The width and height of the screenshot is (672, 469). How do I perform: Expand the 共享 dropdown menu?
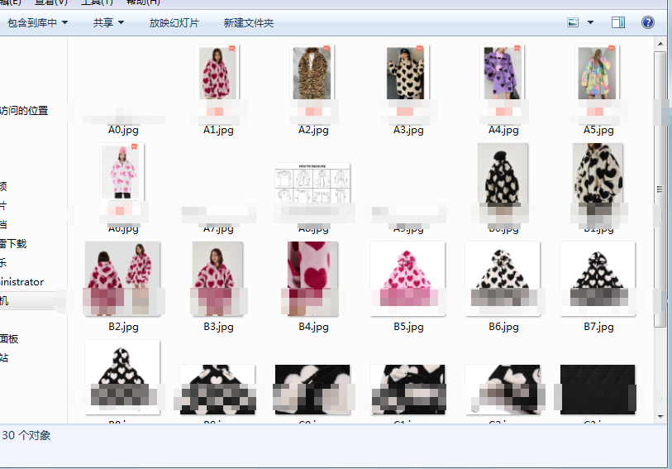108,23
